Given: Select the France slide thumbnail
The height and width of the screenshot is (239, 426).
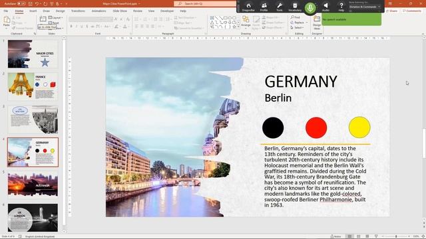Looking at the screenshot, I should pyautogui.click(x=33, y=87).
